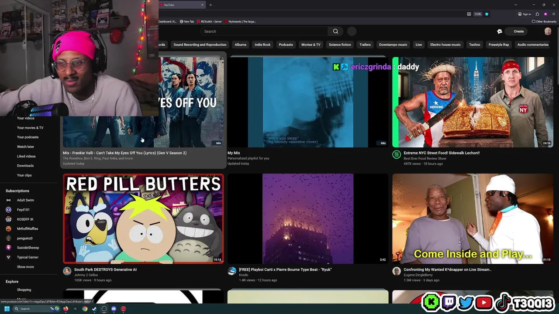Screen dimensions: 559x314
Task: Open Downloads in sidebar
Action: pyautogui.click(x=25, y=166)
